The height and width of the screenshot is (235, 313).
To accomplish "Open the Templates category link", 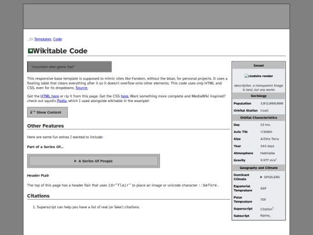I will [x=42, y=39].
